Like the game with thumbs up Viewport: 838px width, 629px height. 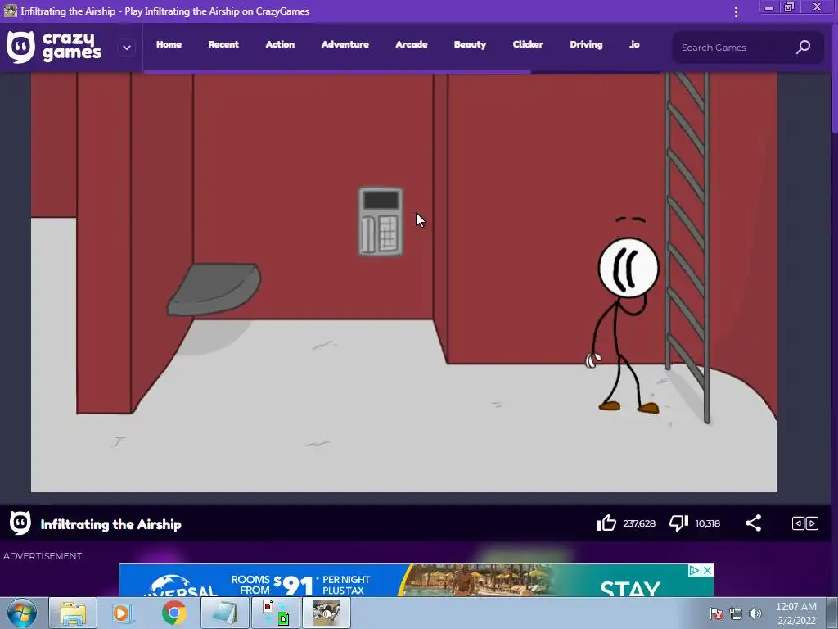click(x=606, y=523)
